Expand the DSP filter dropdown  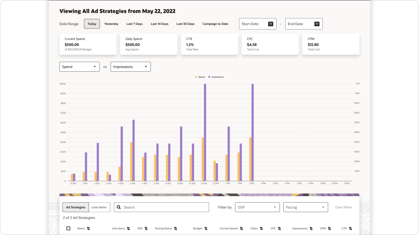(x=257, y=207)
